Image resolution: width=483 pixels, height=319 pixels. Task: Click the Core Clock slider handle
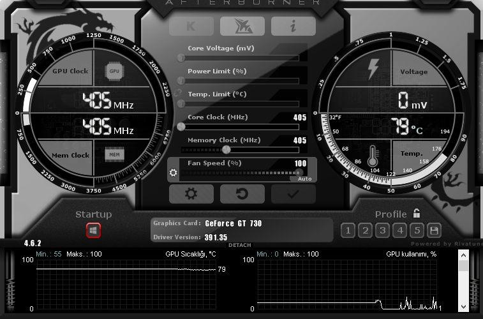tap(181, 126)
